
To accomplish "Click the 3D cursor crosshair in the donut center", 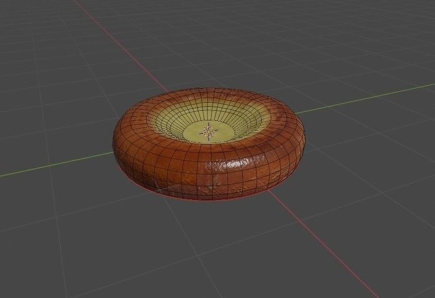I will (x=209, y=131).
